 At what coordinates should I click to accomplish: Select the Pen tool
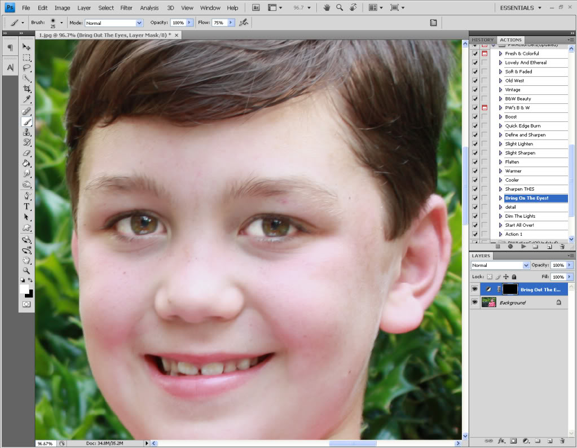[27, 196]
